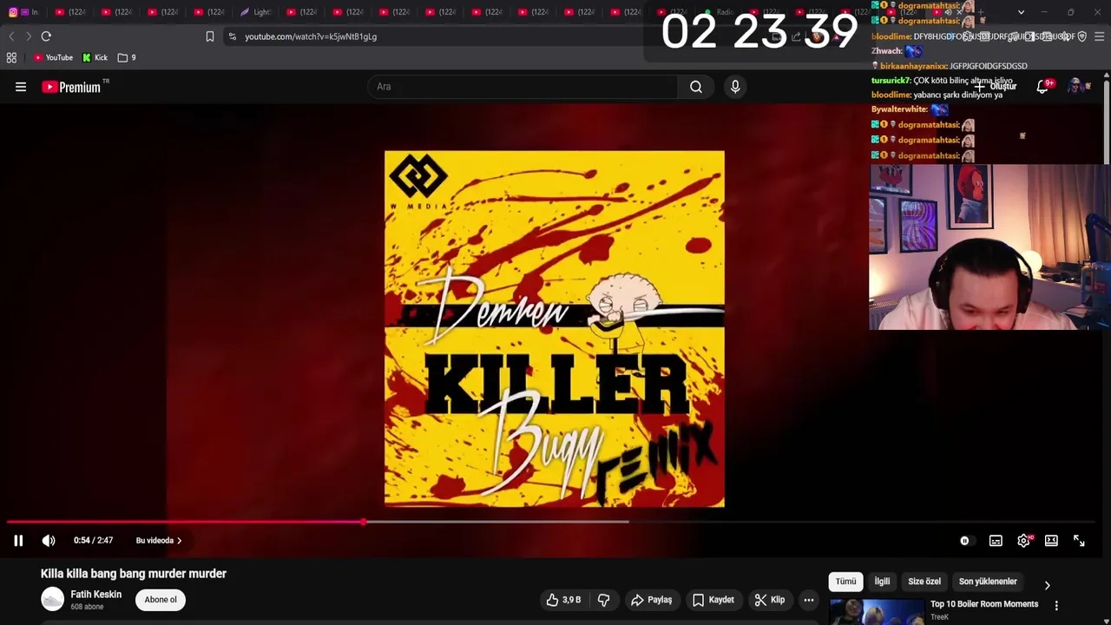1111x625 pixels.
Task: Bookmark this page using the bookmark icon
Action: (x=210, y=36)
